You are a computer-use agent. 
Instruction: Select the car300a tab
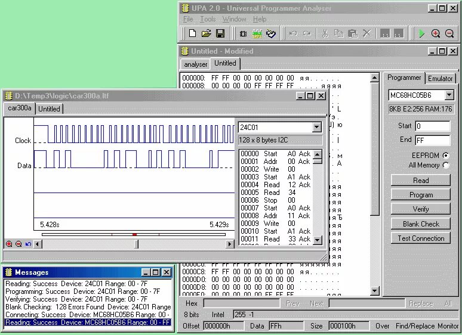click(20, 108)
